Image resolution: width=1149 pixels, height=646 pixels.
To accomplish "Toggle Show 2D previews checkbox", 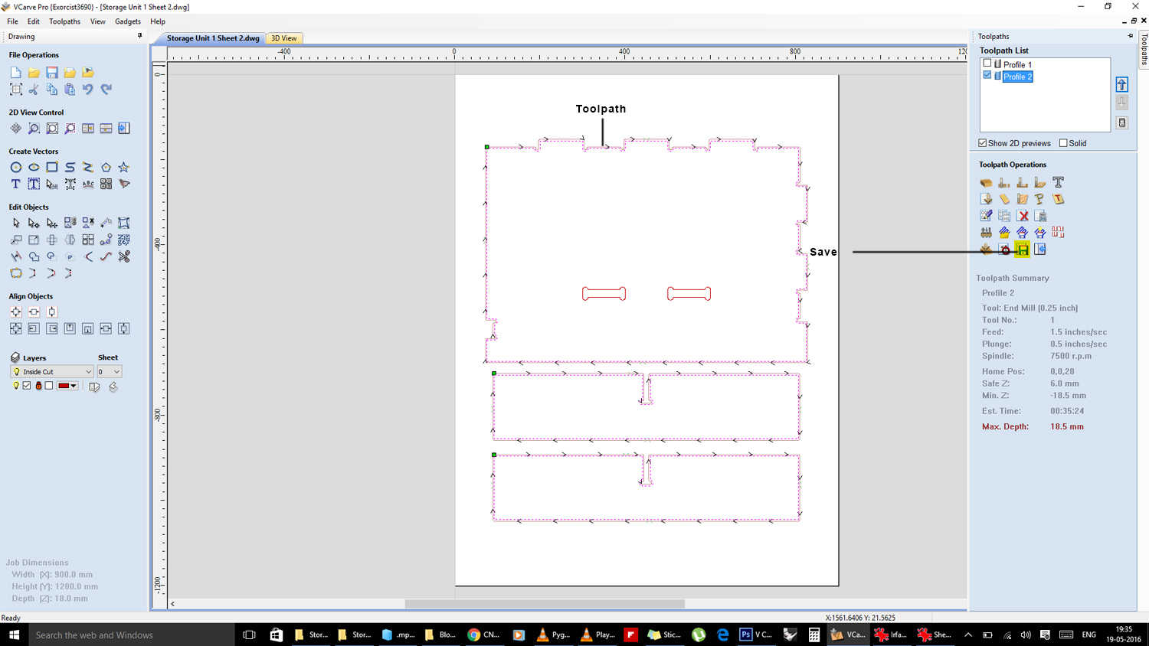I will (983, 143).
